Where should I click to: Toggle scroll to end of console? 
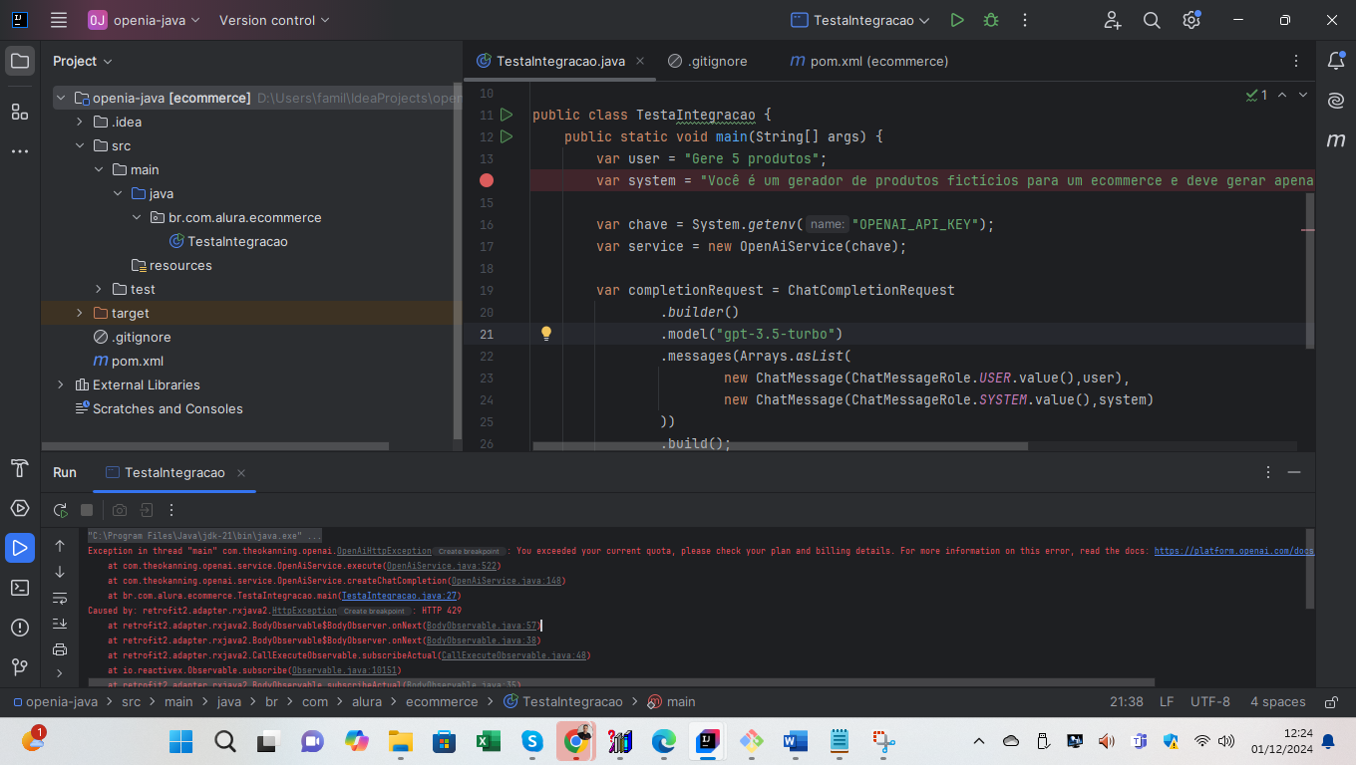click(60, 624)
